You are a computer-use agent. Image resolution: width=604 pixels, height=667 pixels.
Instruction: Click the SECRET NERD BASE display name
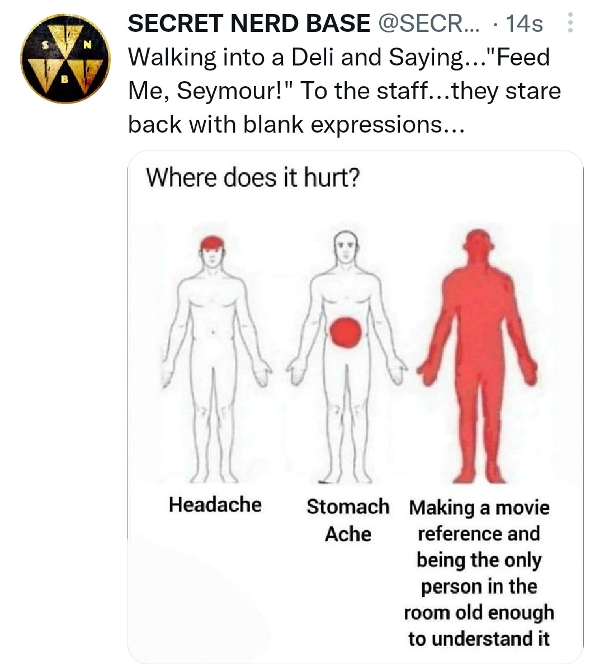point(249,23)
